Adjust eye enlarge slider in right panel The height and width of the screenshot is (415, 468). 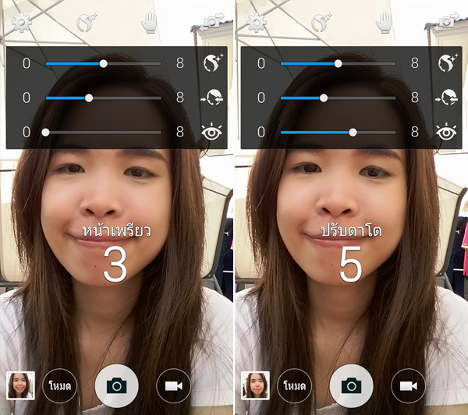pos(339,133)
